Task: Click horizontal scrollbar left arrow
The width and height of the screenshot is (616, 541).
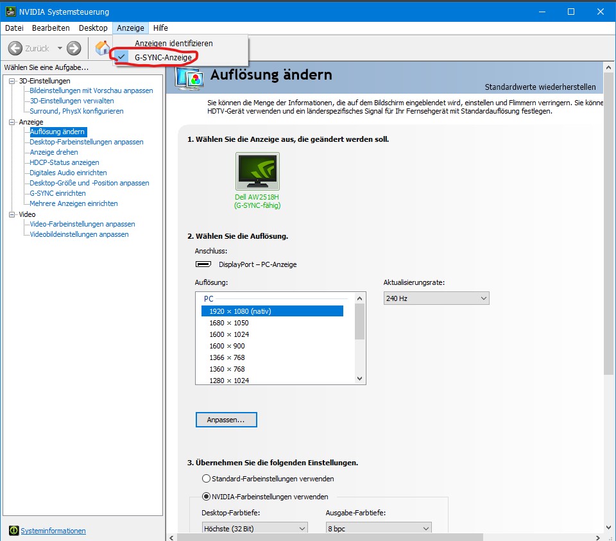Action: pyautogui.click(x=171, y=537)
